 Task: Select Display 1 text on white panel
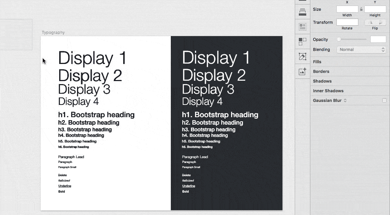92,59
